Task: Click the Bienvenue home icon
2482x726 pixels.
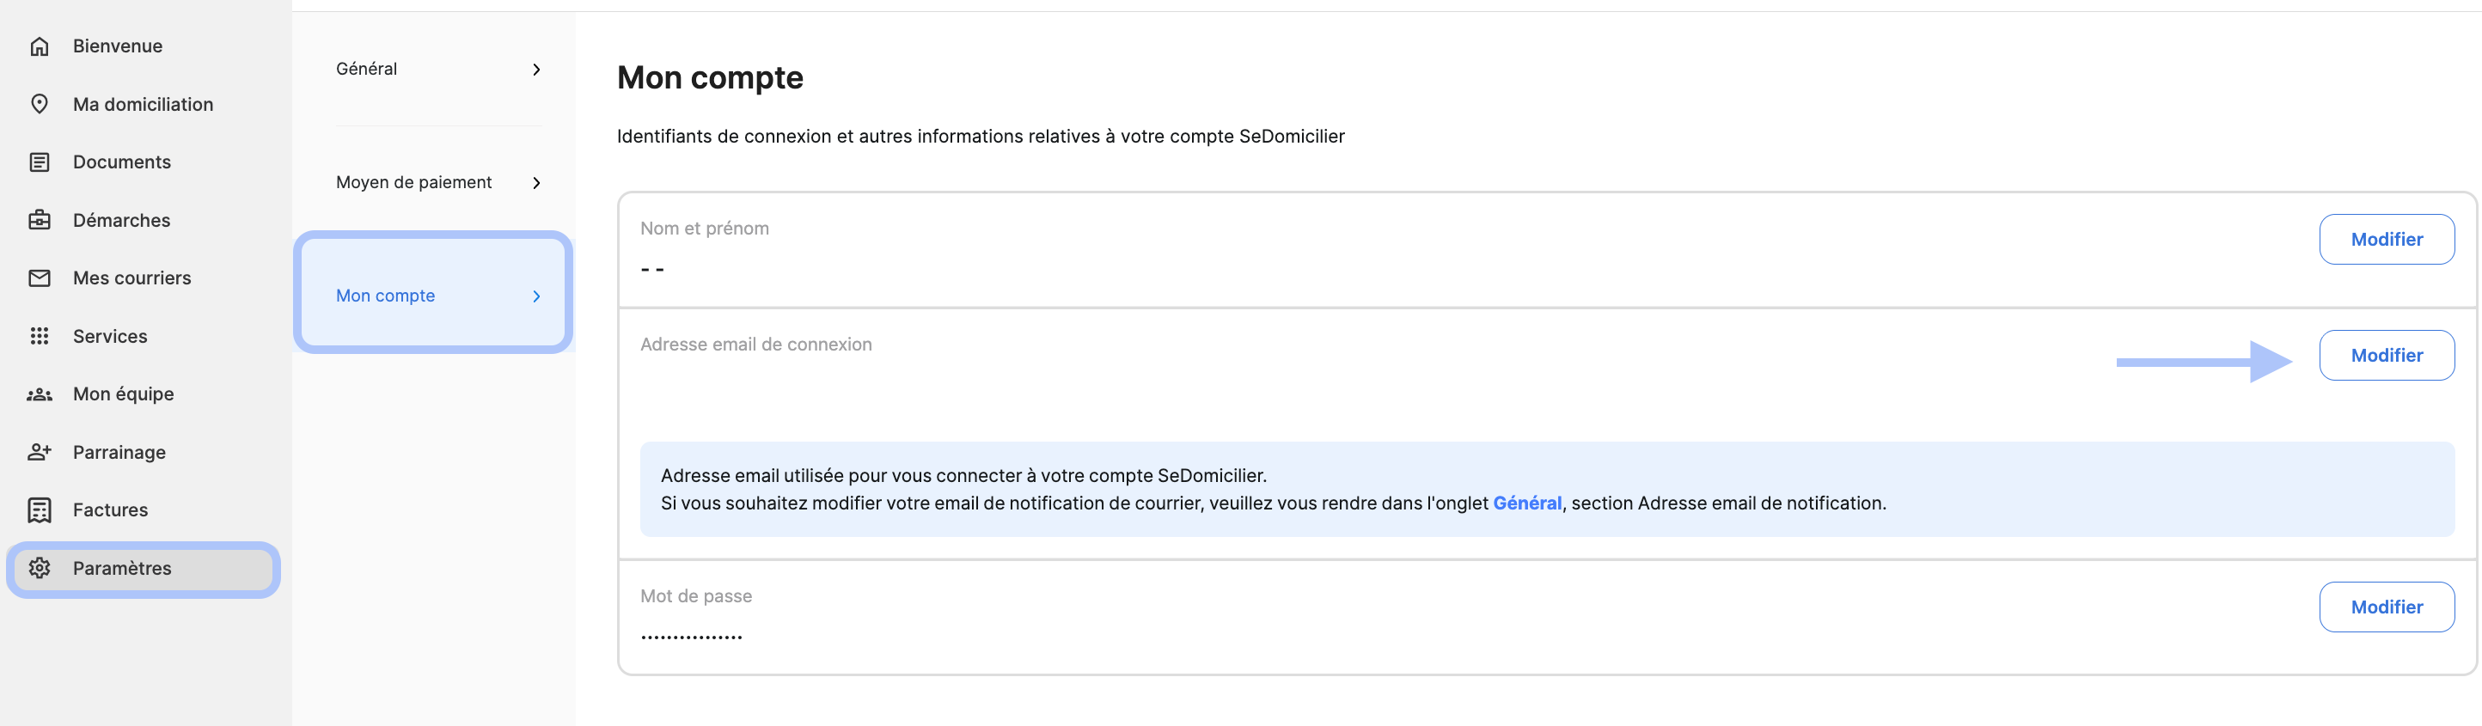Action: 40,46
